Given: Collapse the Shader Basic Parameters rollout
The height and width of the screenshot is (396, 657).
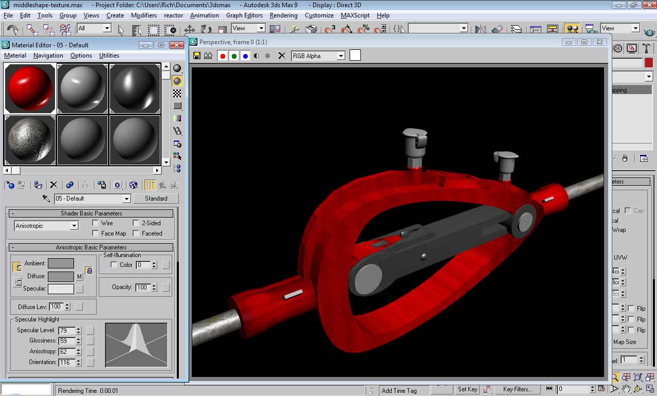Looking at the screenshot, I should pos(92,213).
